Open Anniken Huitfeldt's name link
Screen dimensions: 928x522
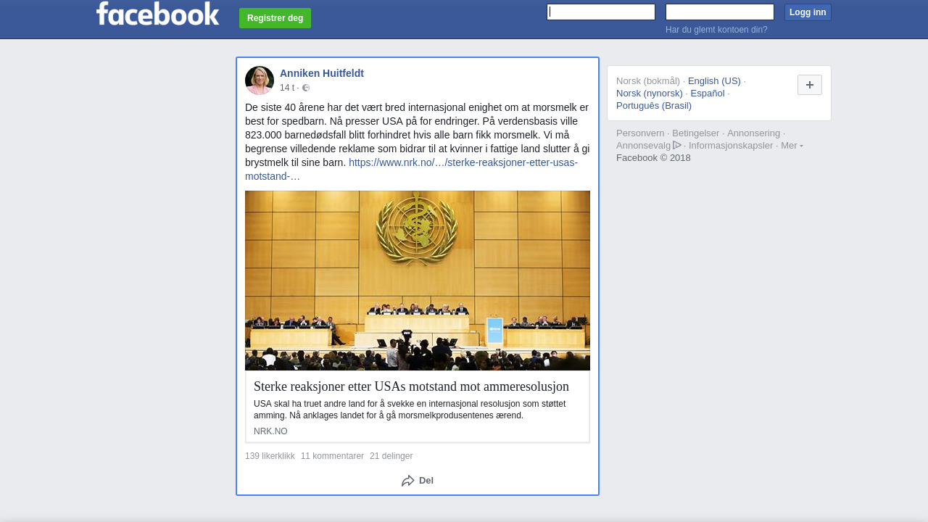322,73
